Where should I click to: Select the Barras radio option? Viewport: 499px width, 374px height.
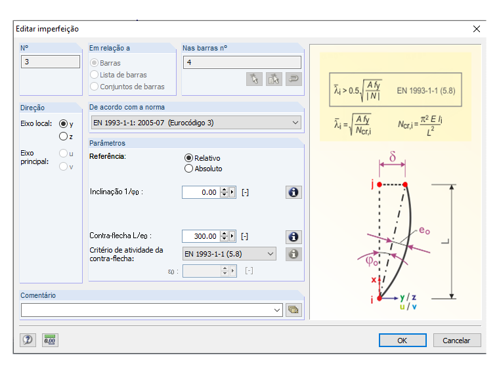pos(94,63)
